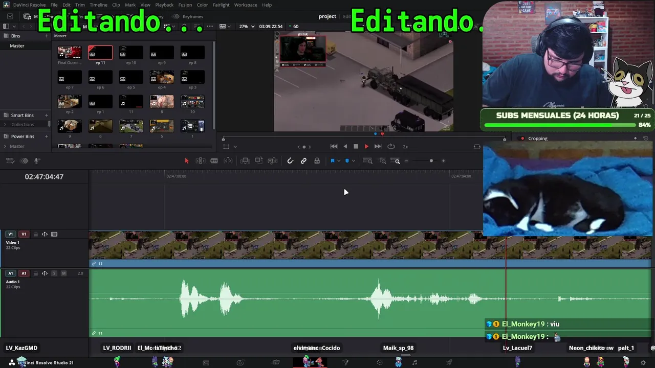Open Timeline View Options icon

[x=10, y=161]
